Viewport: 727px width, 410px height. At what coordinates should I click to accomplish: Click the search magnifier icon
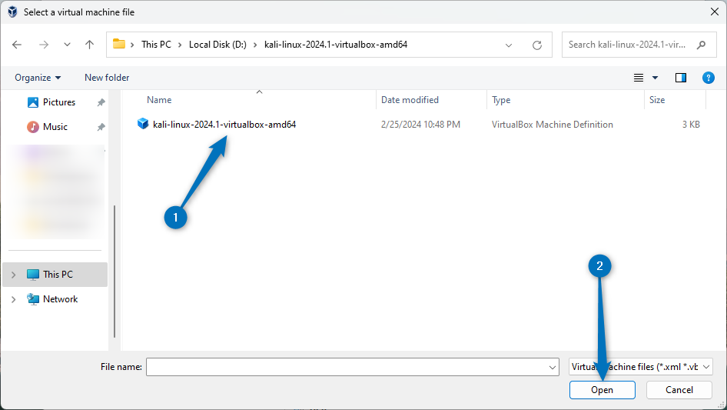(701, 45)
